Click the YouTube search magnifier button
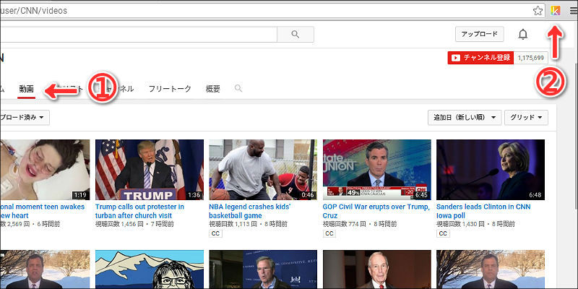 tap(296, 34)
